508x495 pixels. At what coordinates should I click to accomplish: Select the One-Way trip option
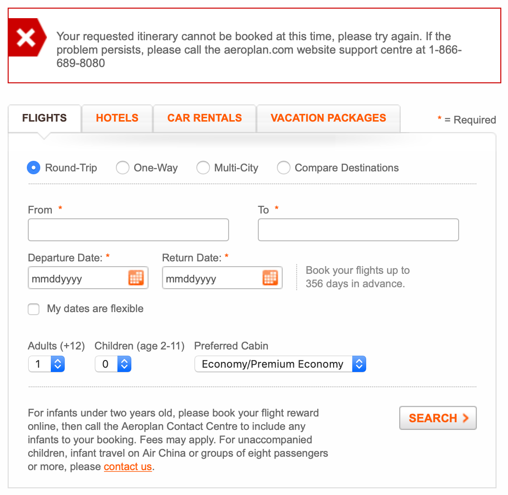(x=122, y=168)
